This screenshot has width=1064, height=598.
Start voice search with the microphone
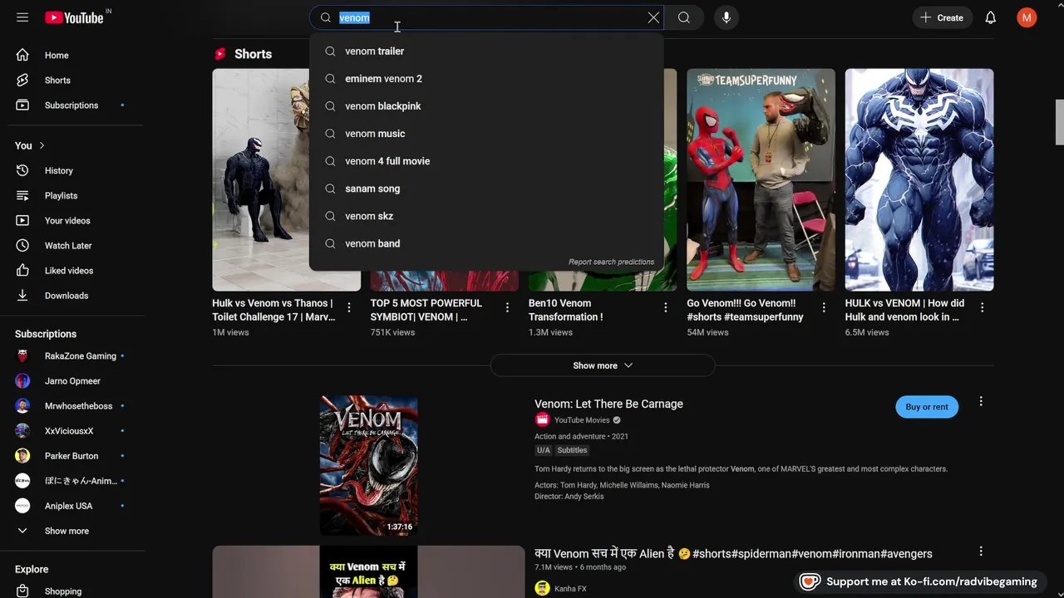point(727,17)
